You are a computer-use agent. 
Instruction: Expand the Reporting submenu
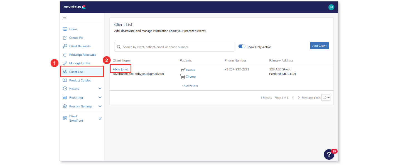tap(100, 97)
